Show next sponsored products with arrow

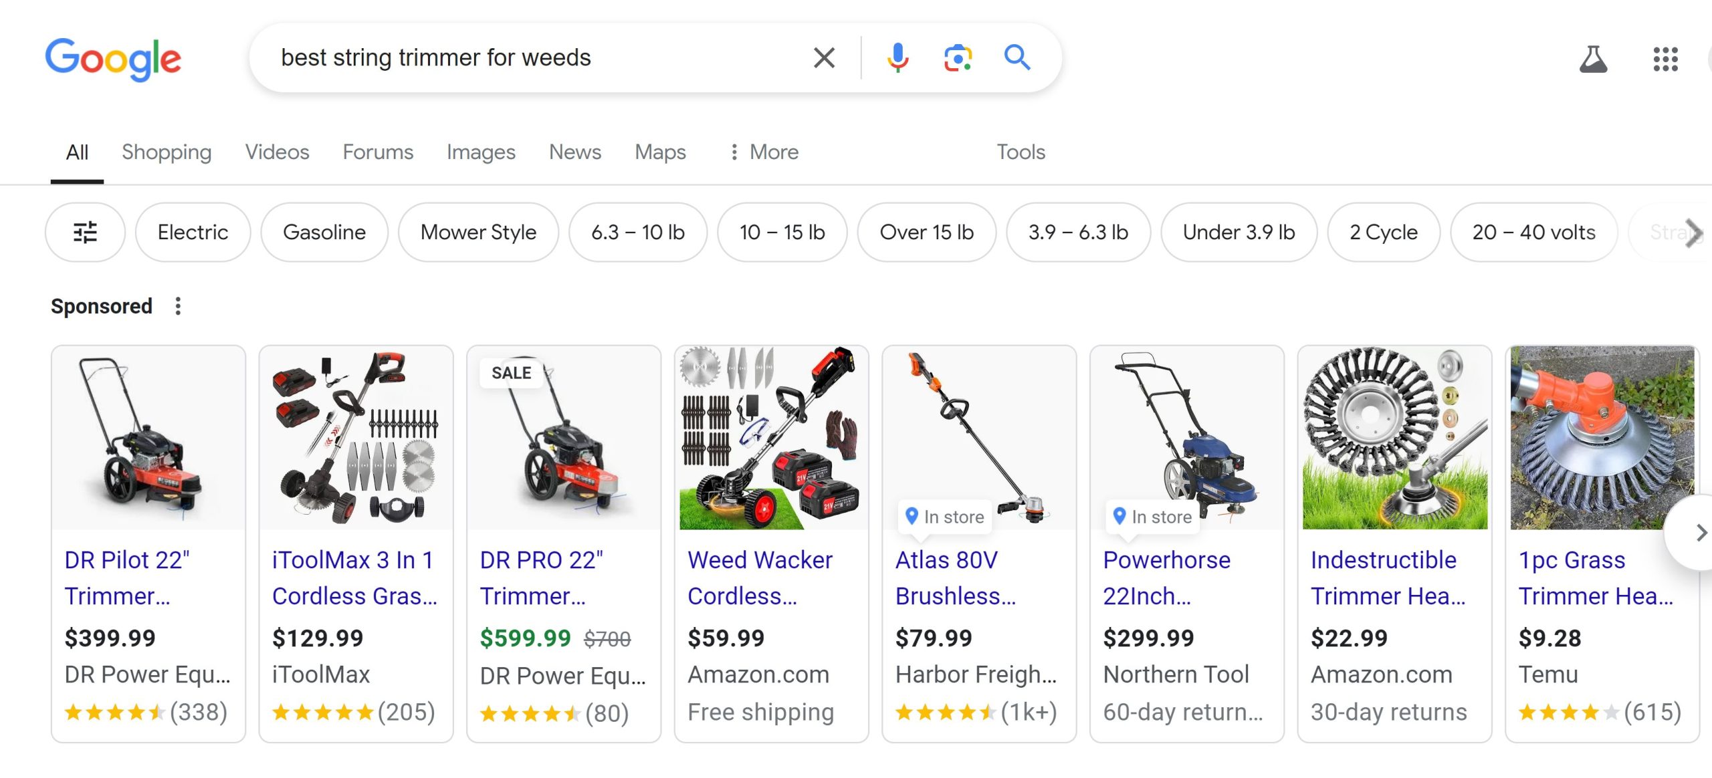[1699, 533]
